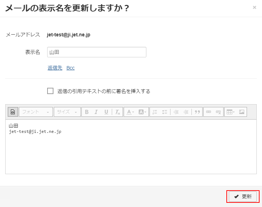The width and height of the screenshot is (262, 207).
Task: Click the remove formatting icon
Action: [x=118, y=112]
